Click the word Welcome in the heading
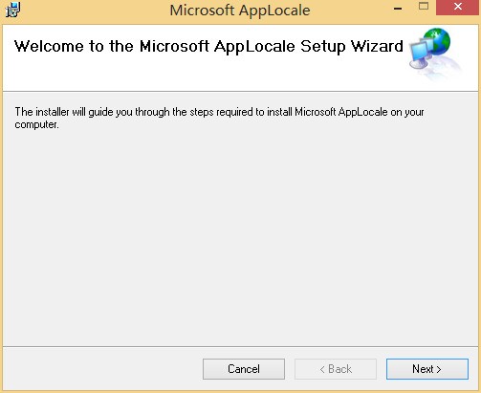Screen dimensions: 481x393 click(x=49, y=47)
